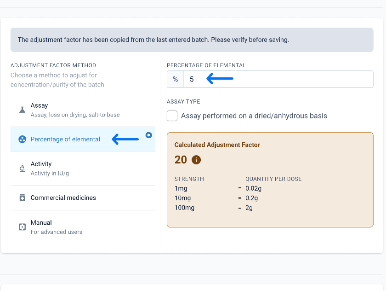The height and width of the screenshot is (291, 386).
Task: Choose the Assay adjustment method
Action: (x=83, y=110)
